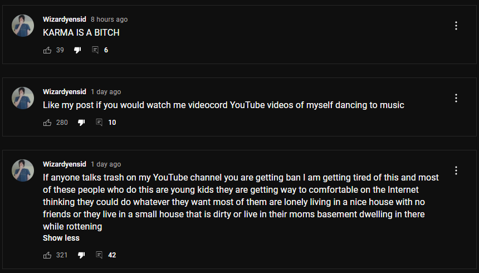Click the avatar on the dancing post
Image resolution: width=479 pixels, height=273 pixels.
click(23, 98)
